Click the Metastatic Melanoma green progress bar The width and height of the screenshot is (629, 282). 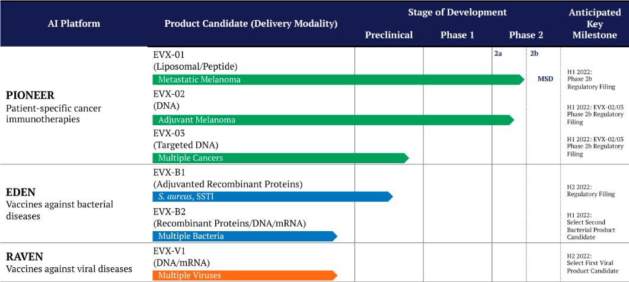pyautogui.click(x=338, y=80)
